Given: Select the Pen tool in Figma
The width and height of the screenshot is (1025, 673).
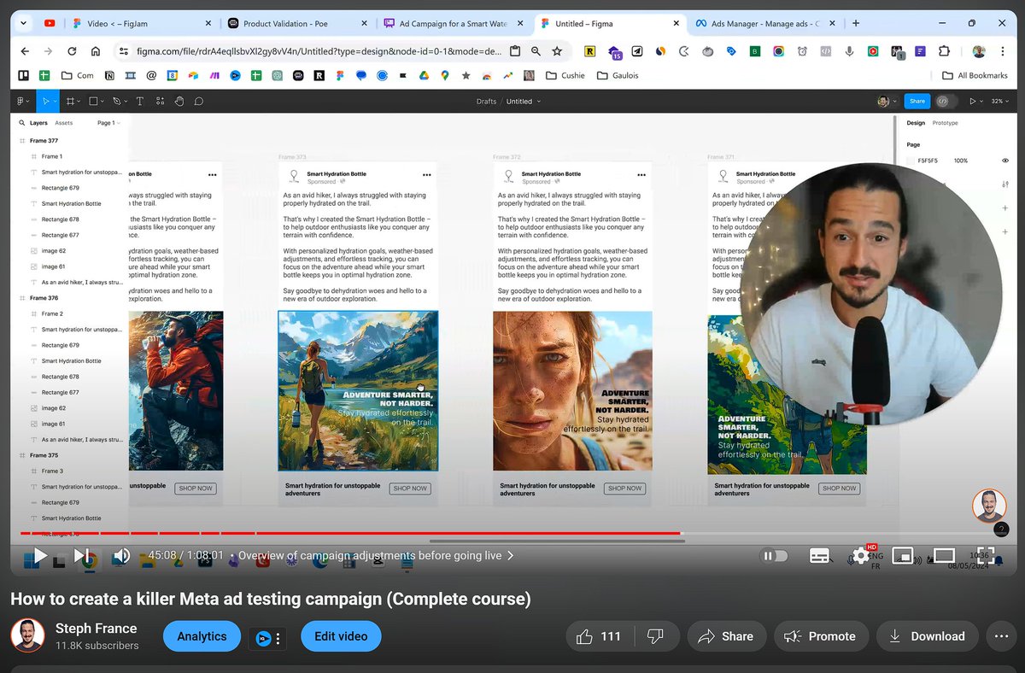Looking at the screenshot, I should click(x=116, y=101).
